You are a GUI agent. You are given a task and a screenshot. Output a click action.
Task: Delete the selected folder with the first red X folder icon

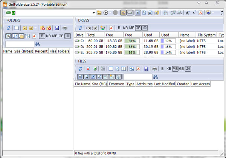click(x=42, y=28)
